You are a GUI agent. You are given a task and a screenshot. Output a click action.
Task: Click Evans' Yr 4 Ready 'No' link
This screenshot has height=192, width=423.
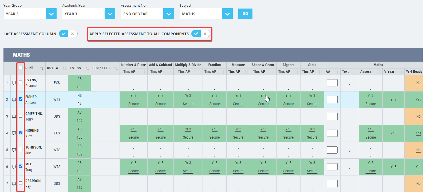[418, 83]
